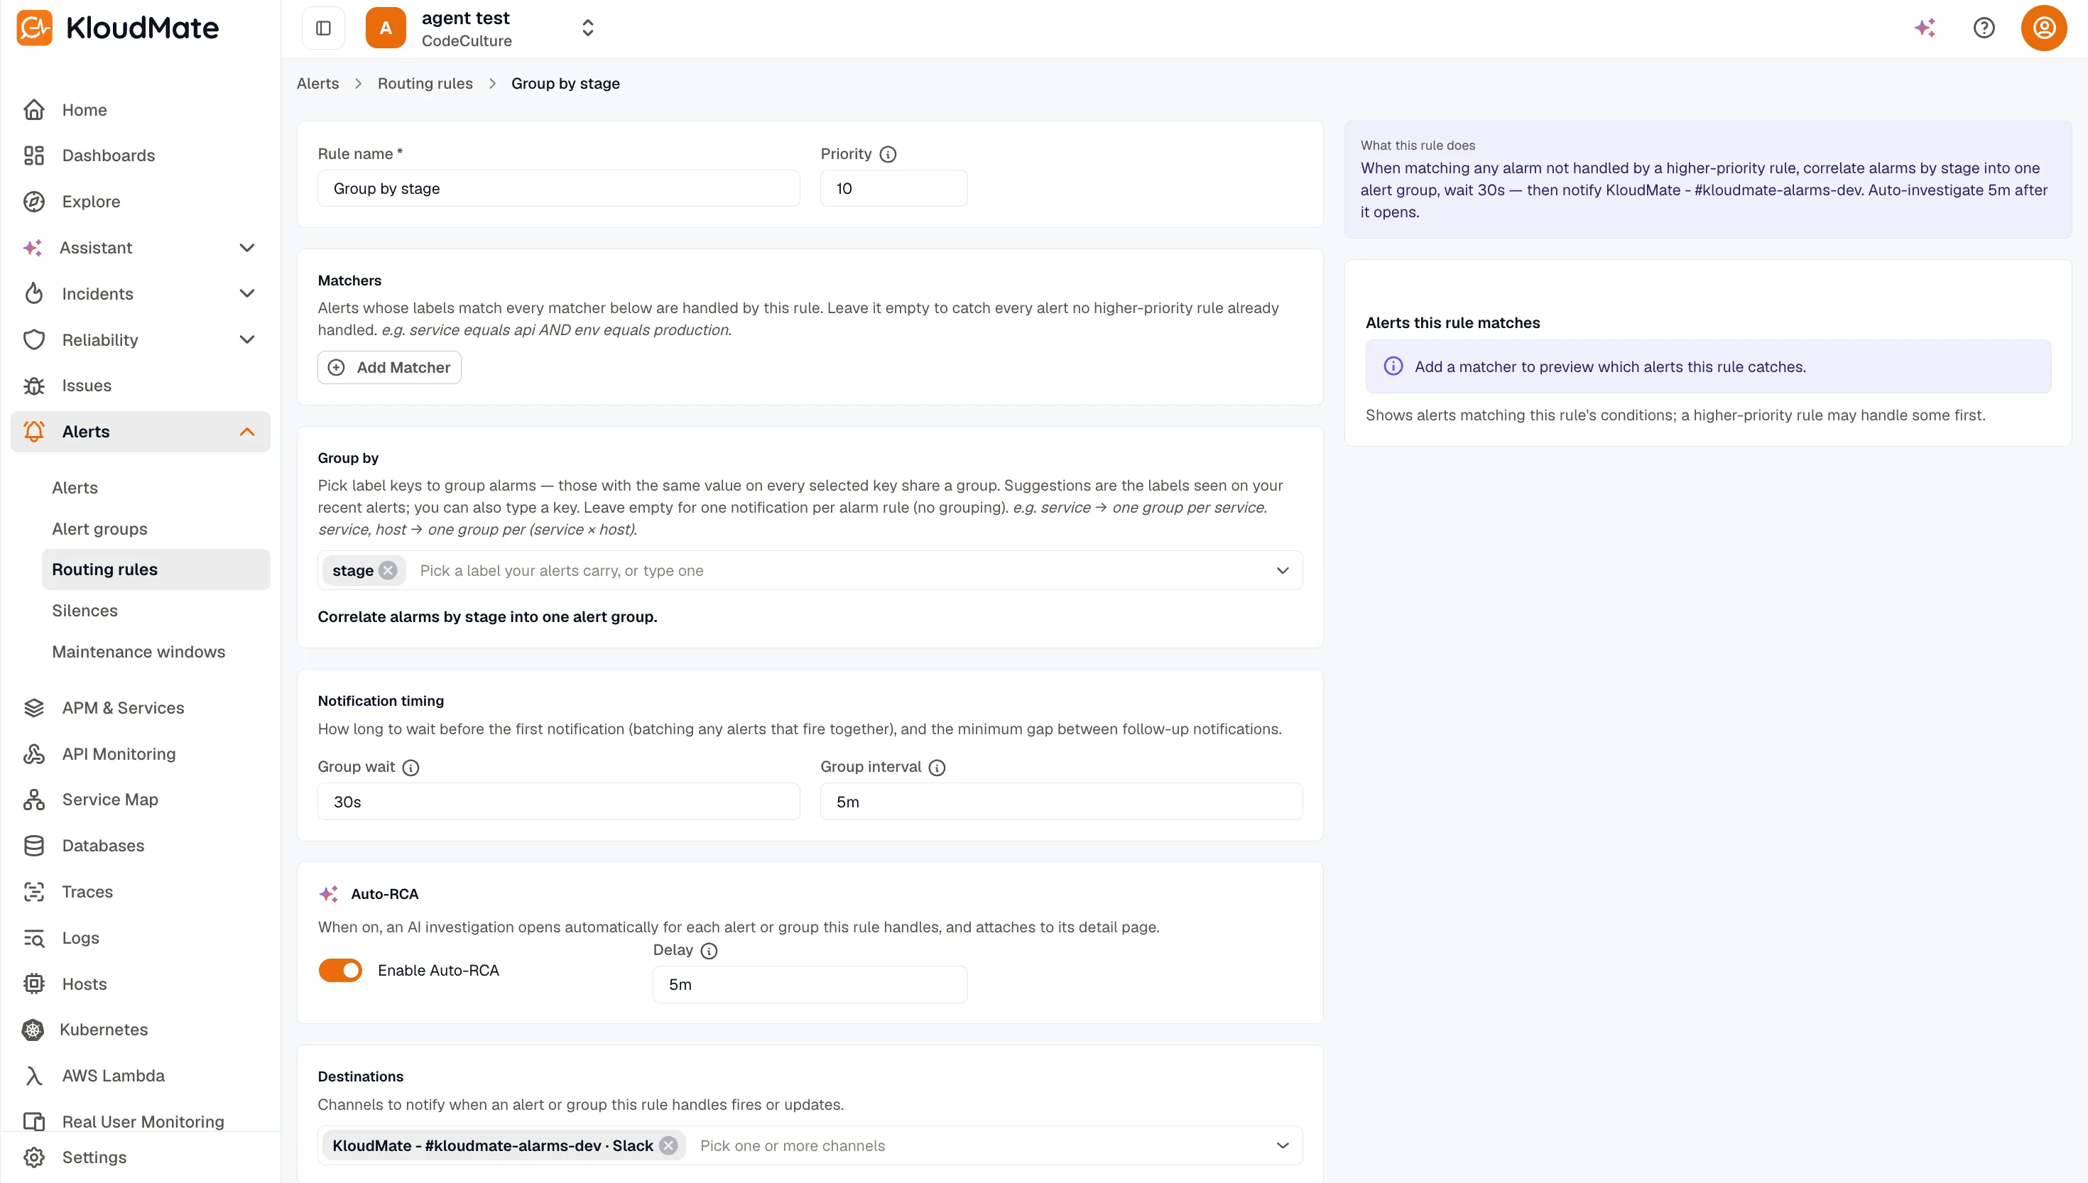The height and width of the screenshot is (1183, 2088).
Task: Remove the 'stage' group-by tag
Action: (388, 570)
